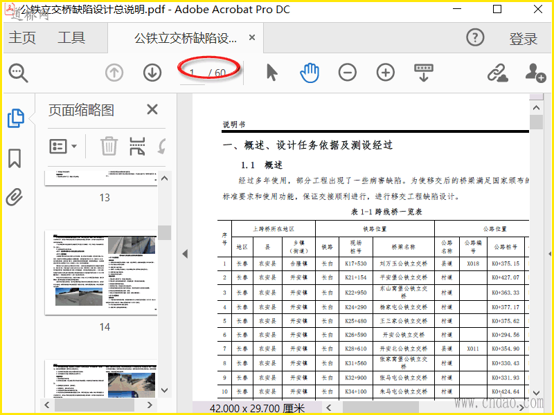Click the 刘万玉公铁立交桥 table cell

pyautogui.click(x=404, y=264)
